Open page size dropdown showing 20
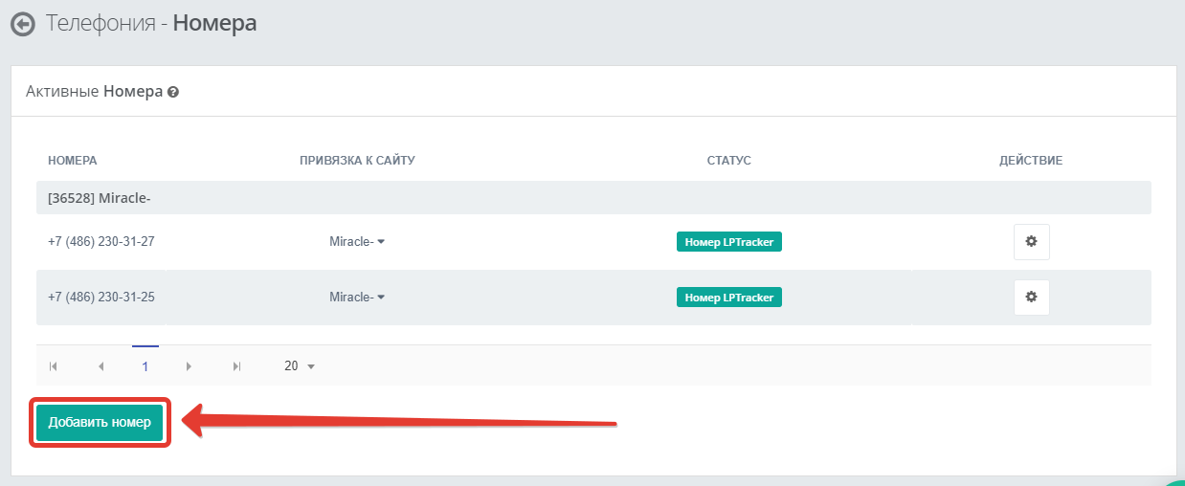 300,366
